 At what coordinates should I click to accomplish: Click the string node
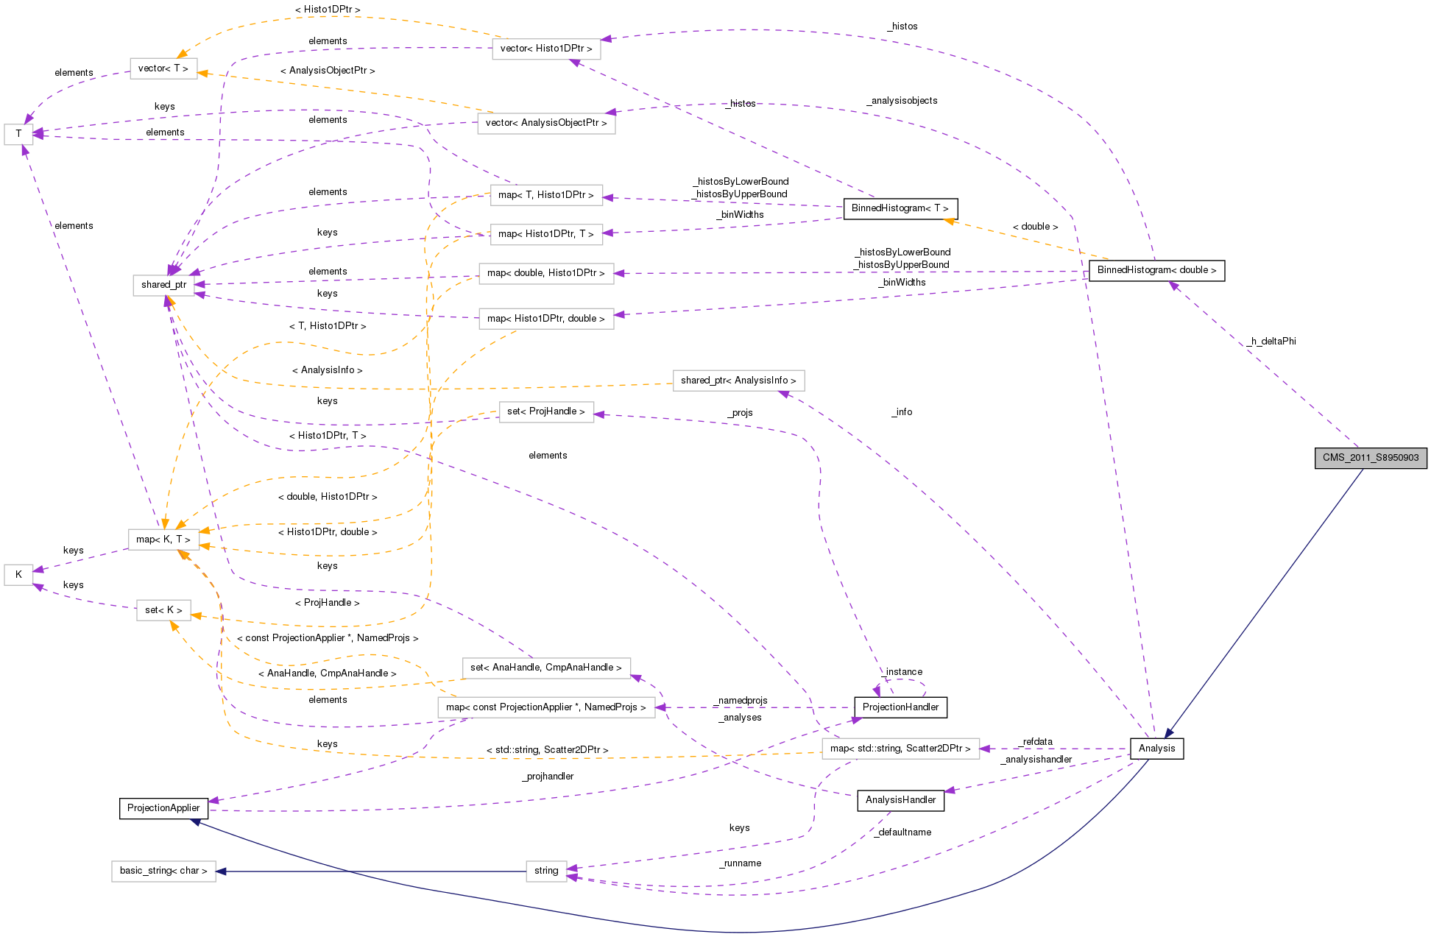tap(546, 871)
